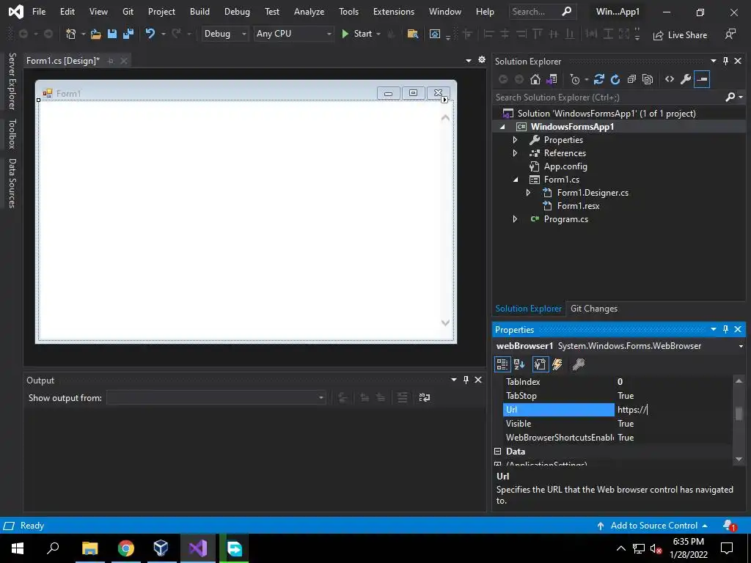The image size is (751, 563).
Task: Refresh the Solution Explorer
Action: [x=615, y=79]
